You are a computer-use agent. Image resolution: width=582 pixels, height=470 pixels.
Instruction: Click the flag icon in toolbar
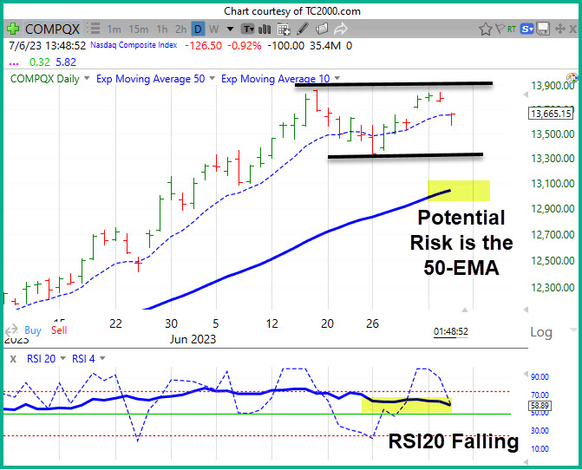(500, 29)
